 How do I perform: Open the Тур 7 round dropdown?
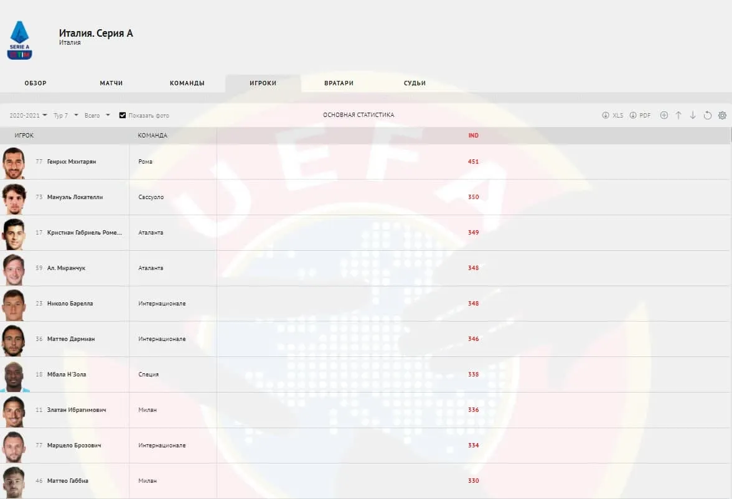66,115
